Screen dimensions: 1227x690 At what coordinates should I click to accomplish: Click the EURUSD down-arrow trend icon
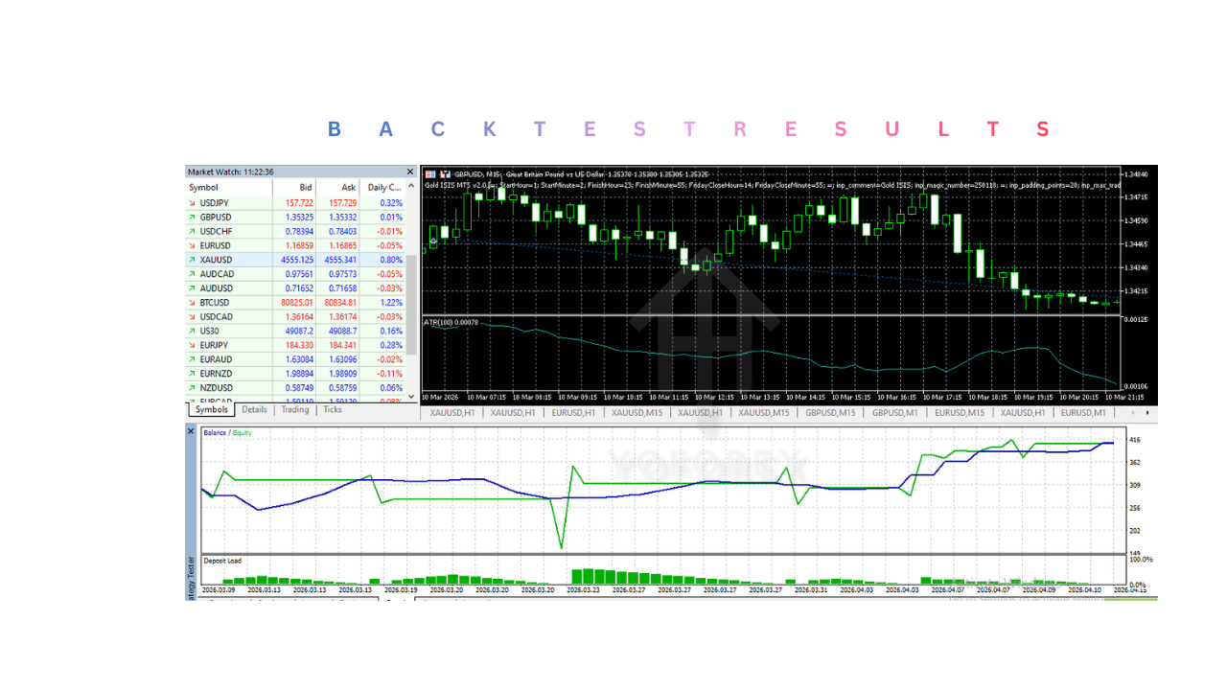(192, 245)
